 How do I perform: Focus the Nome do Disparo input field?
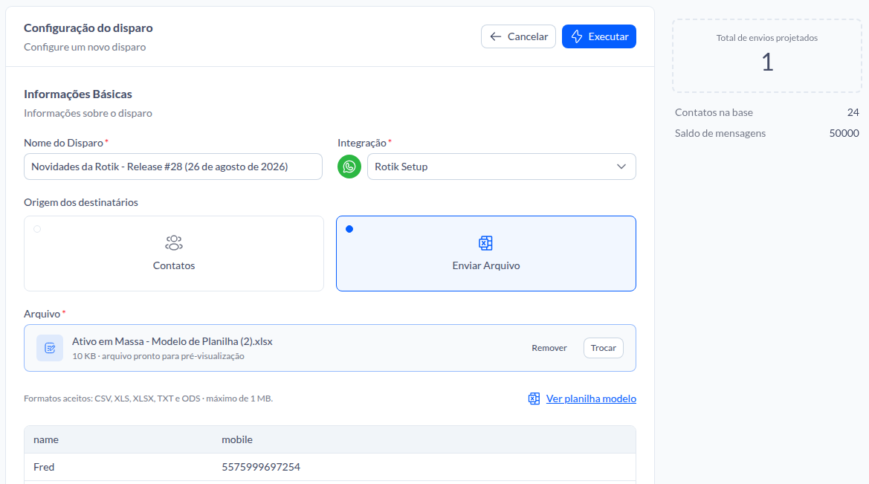(173, 167)
